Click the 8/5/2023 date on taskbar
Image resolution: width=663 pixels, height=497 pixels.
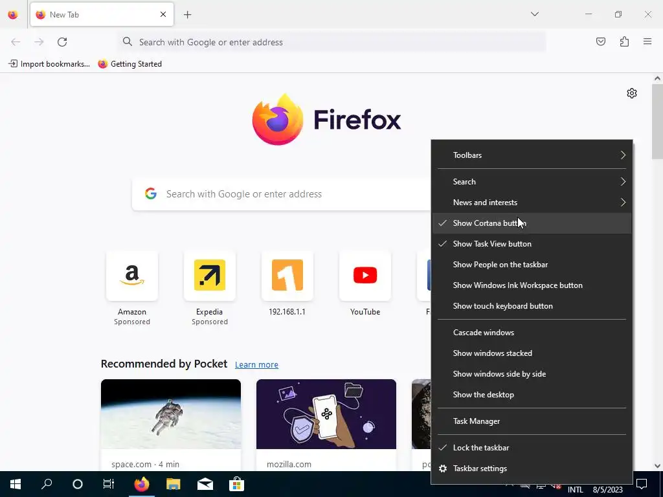tap(607, 490)
